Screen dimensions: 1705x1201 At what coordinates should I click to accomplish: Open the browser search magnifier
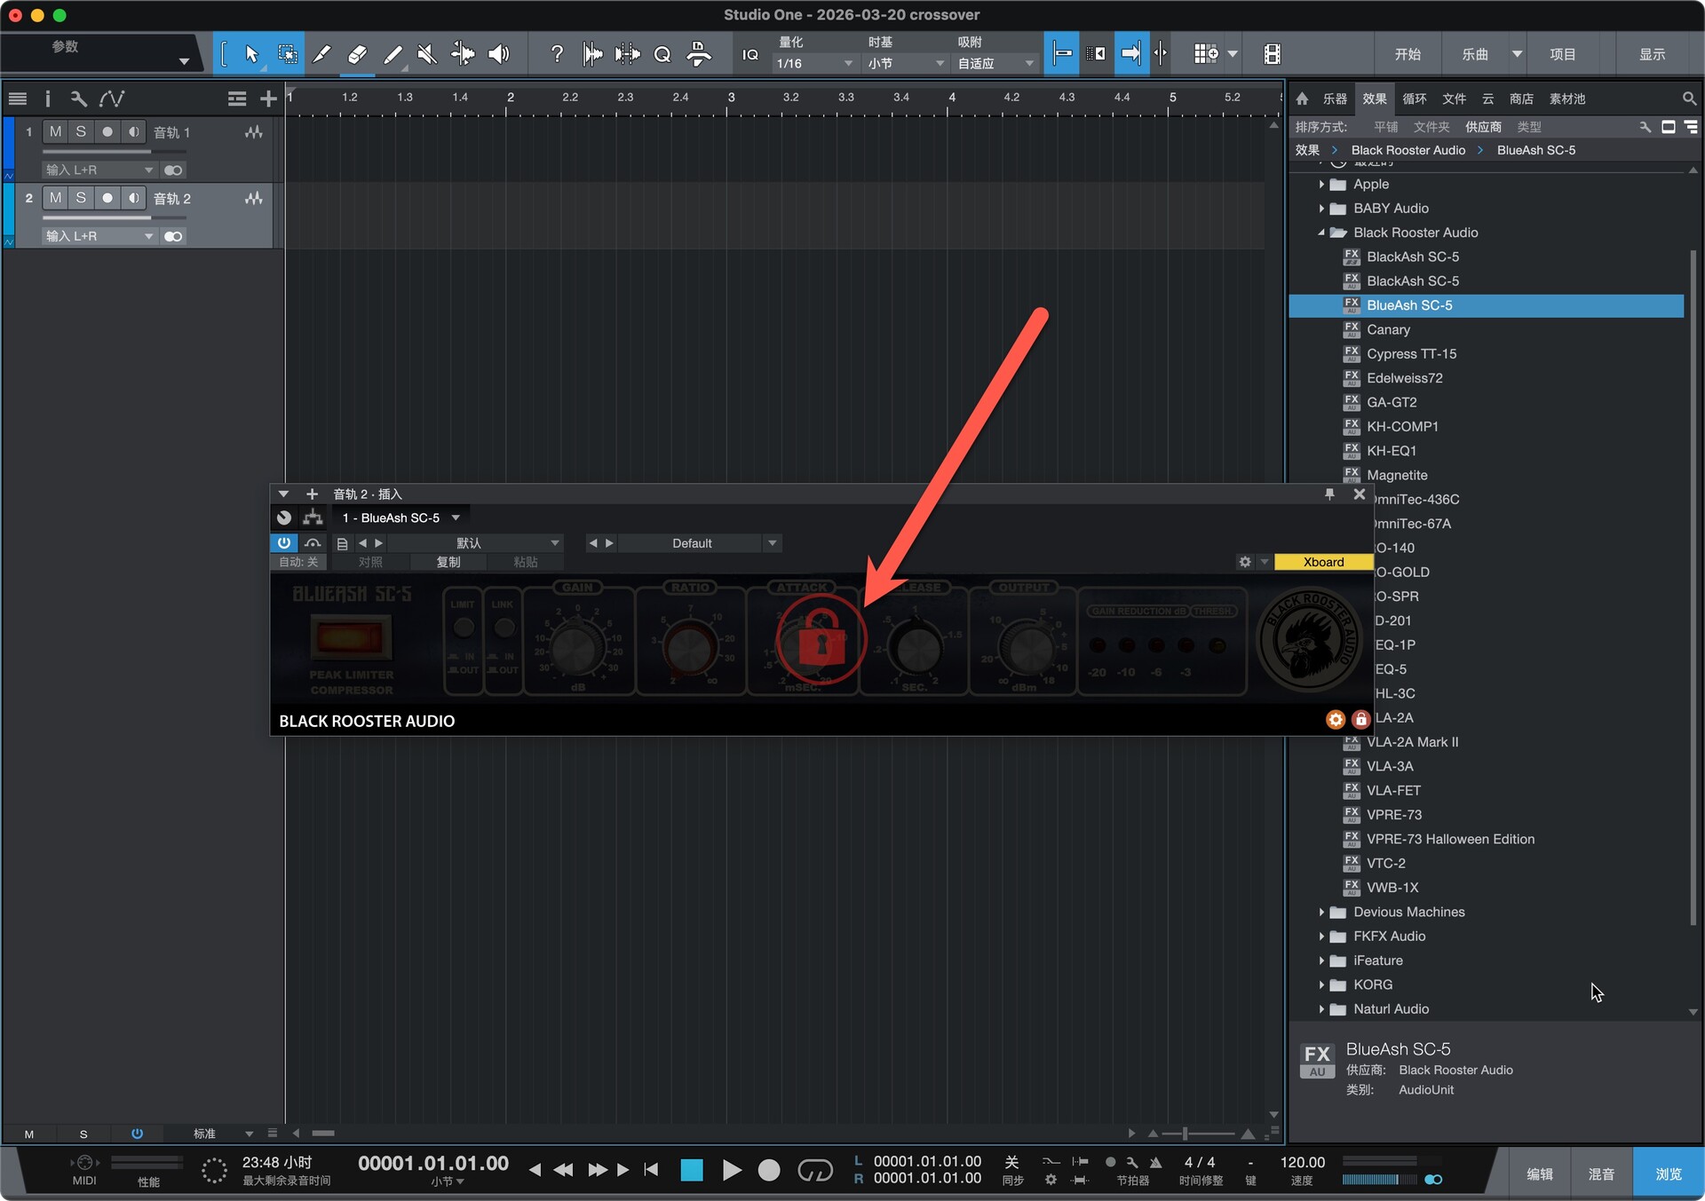coord(1688,99)
